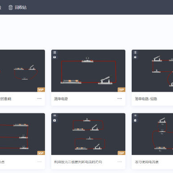Click the VIP badge on 的影响 card
Viewport: 173px width, 173px height.
pyautogui.click(x=41, y=89)
